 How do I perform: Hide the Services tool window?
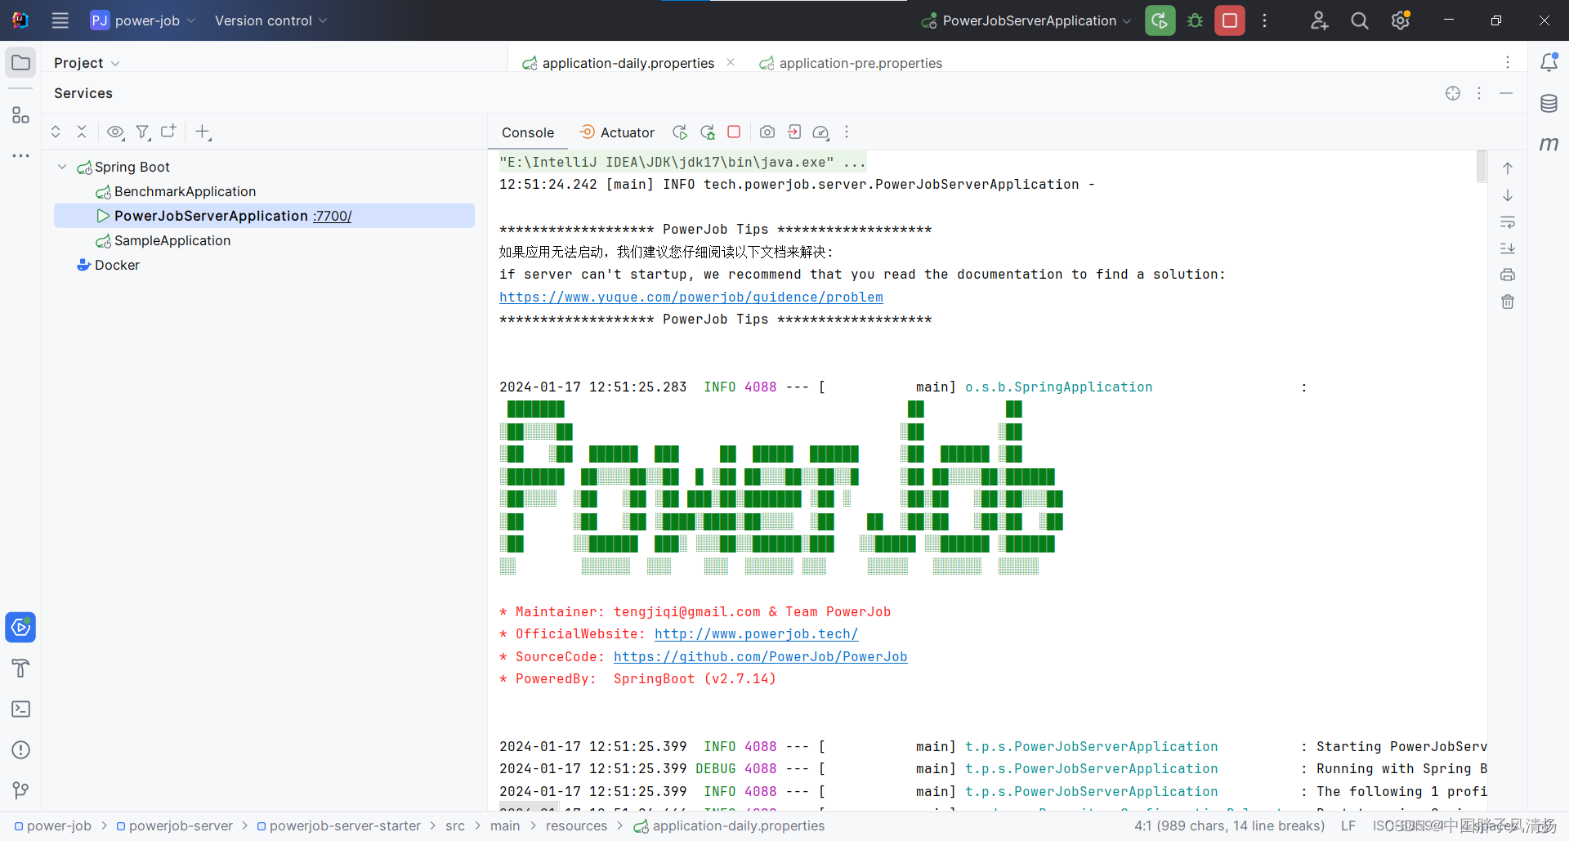coord(1506,93)
